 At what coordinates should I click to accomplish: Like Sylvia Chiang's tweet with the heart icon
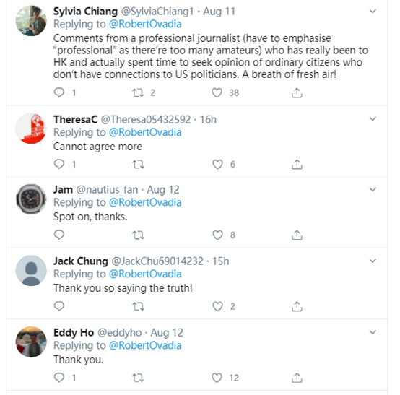point(217,93)
